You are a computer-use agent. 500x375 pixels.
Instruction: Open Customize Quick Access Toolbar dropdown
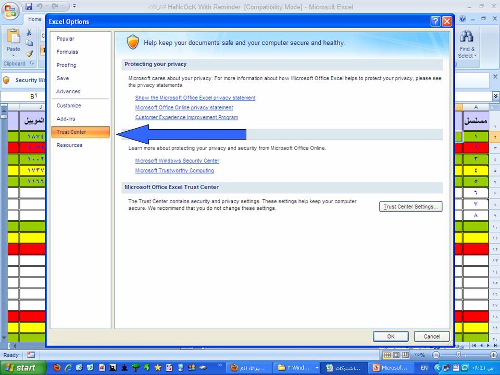point(74,6)
